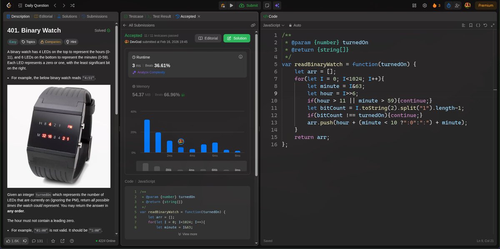Click Analyze Complexity link

click(148, 72)
